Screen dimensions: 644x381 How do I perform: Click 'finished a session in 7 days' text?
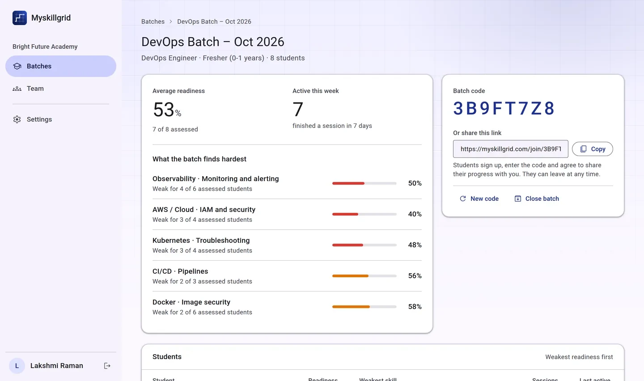tap(332, 126)
